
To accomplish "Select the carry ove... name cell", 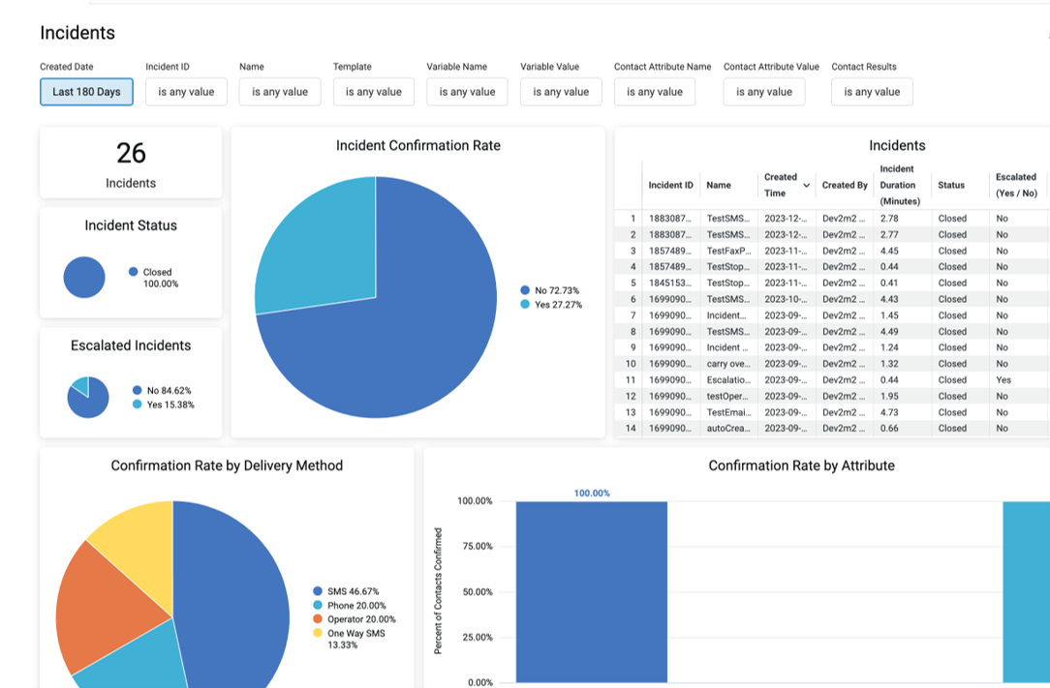I will (x=728, y=364).
